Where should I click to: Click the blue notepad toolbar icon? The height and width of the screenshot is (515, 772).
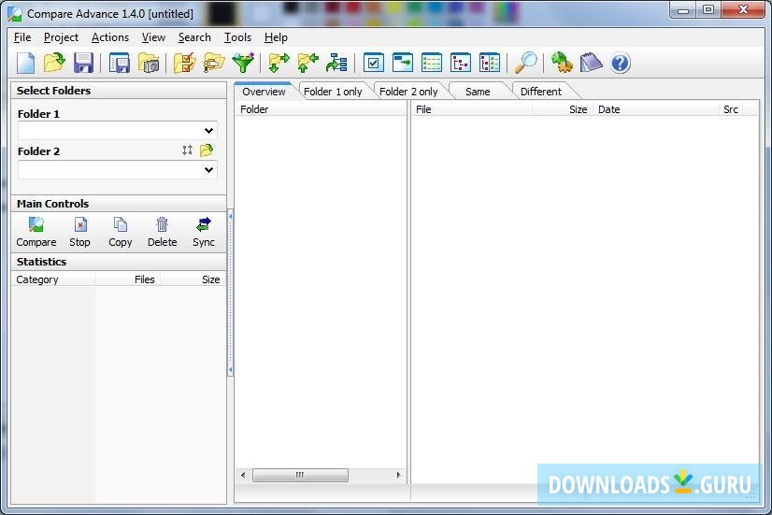pyautogui.click(x=591, y=63)
